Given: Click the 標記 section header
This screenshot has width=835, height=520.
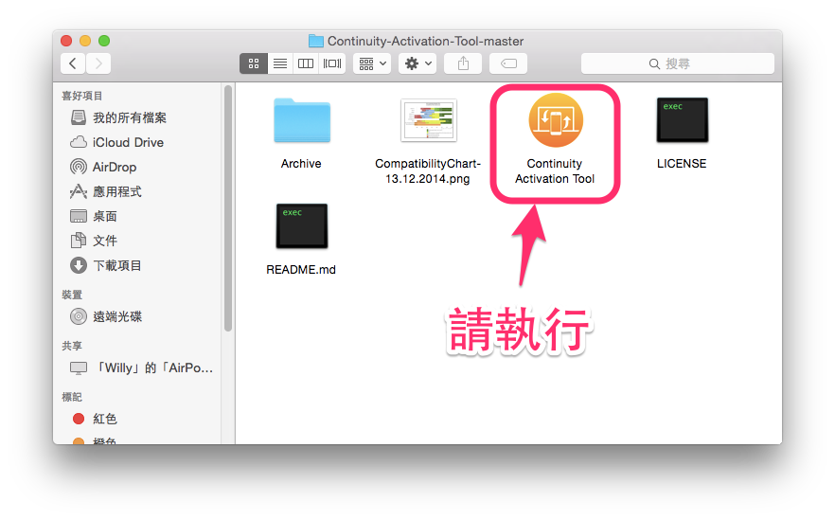Looking at the screenshot, I should [72, 397].
